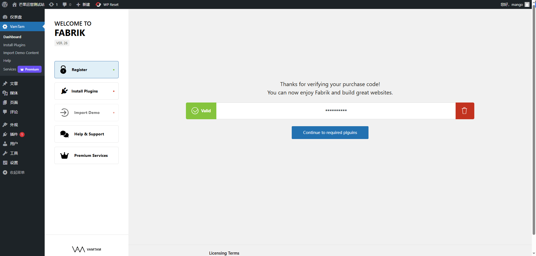Select the Premium Services step text
Viewport: 536px width, 256px height.
tap(91, 155)
